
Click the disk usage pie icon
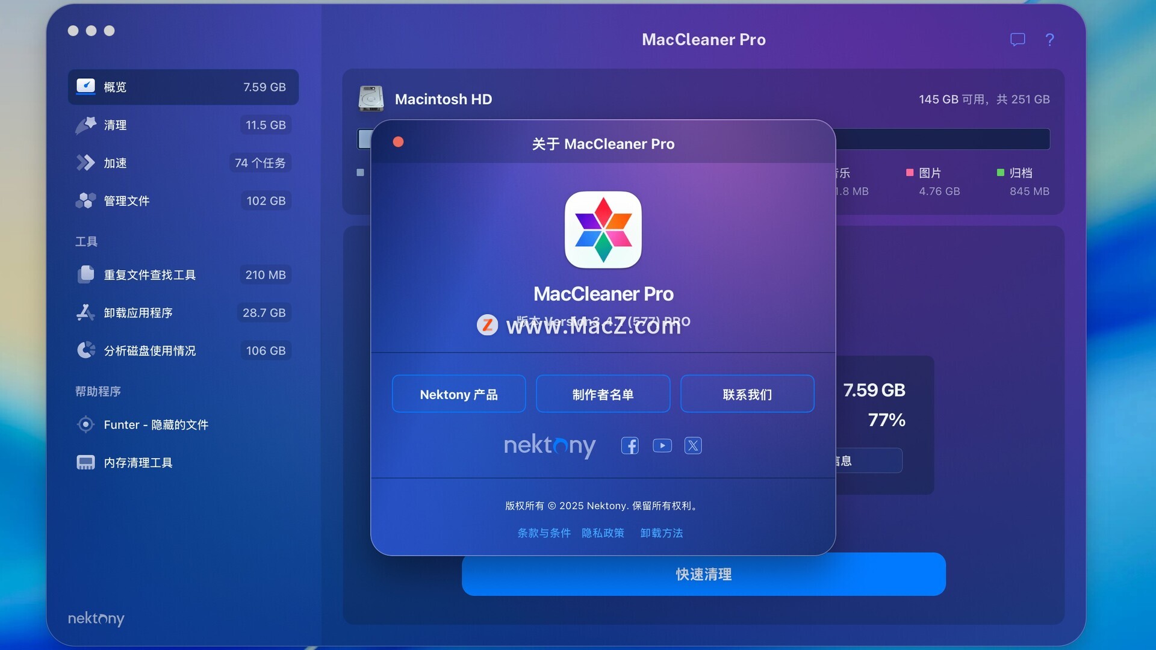85,350
